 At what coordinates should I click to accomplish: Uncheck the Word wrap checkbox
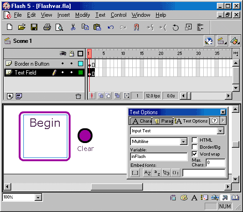(194, 154)
